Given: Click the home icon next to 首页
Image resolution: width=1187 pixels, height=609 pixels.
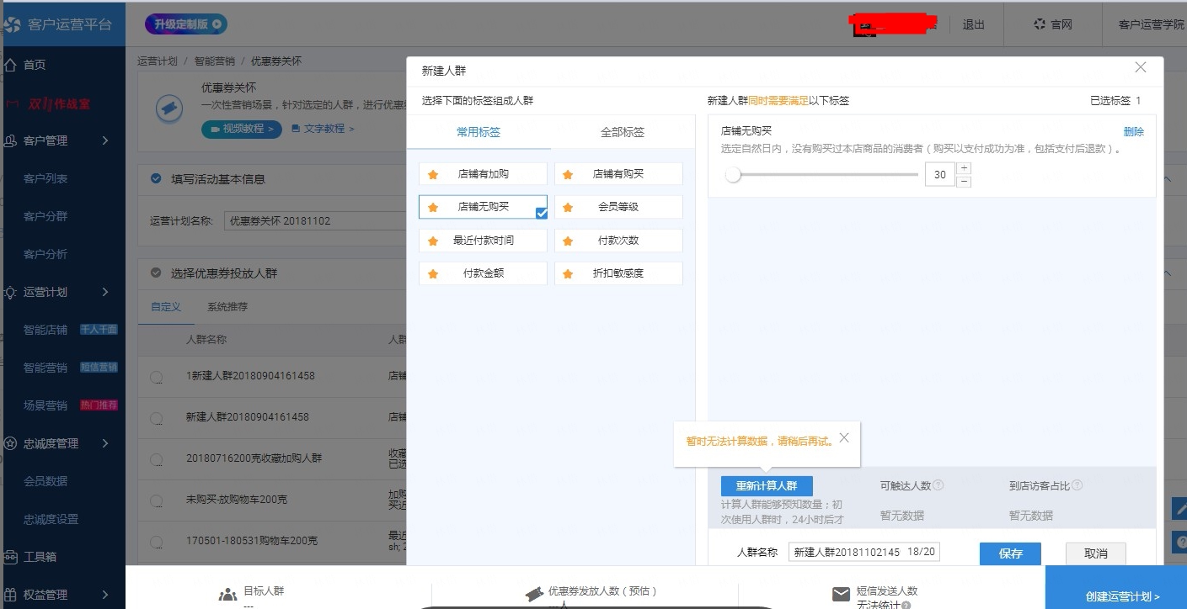Looking at the screenshot, I should coord(11,65).
